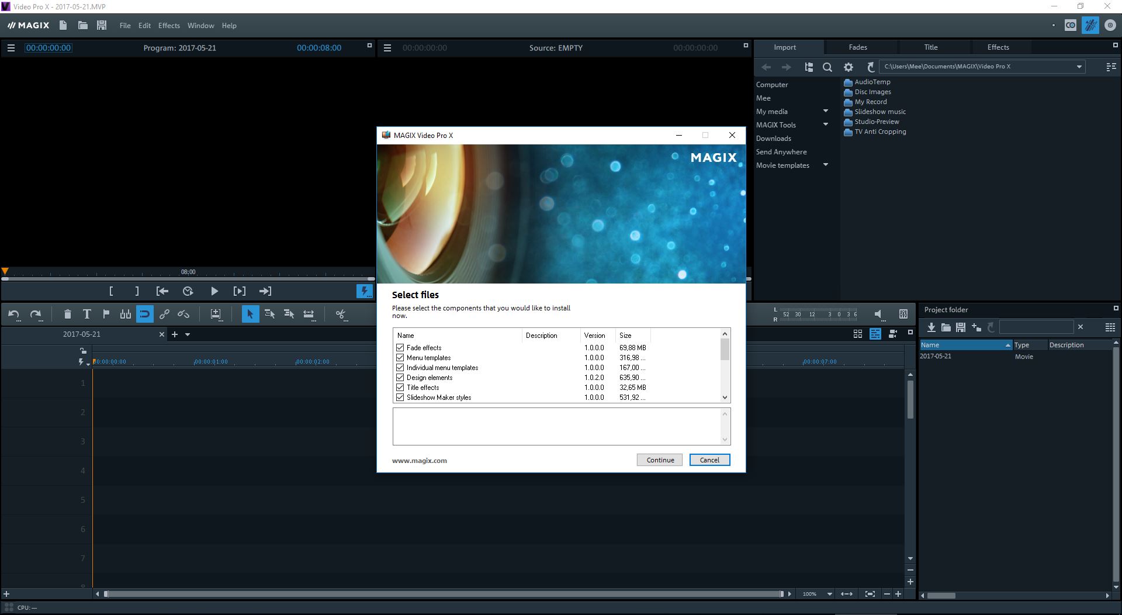Uncheck Individual menu templates component
1122x615 pixels.
pos(400,367)
